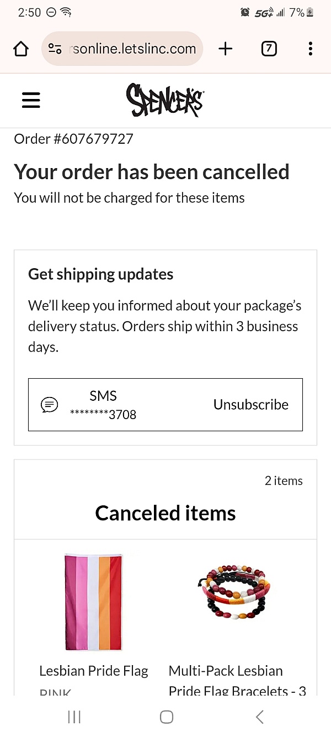Tap Multi-Pack Lesbian Pride Flag Bracelets title
Viewport: 331px width, 737px height.
coord(226,671)
